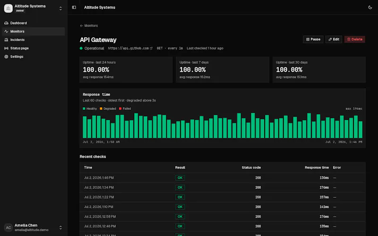
Task: Expand the Amelia Chen account menu
Action: [x=60, y=228]
